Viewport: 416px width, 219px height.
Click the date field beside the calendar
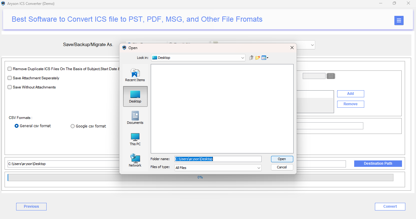(x=314, y=76)
